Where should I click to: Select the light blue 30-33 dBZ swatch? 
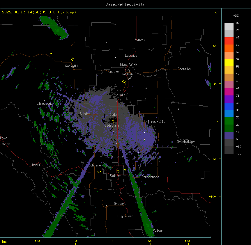click(x=229, y=114)
